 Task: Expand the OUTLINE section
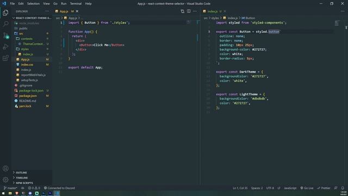coord(21,173)
